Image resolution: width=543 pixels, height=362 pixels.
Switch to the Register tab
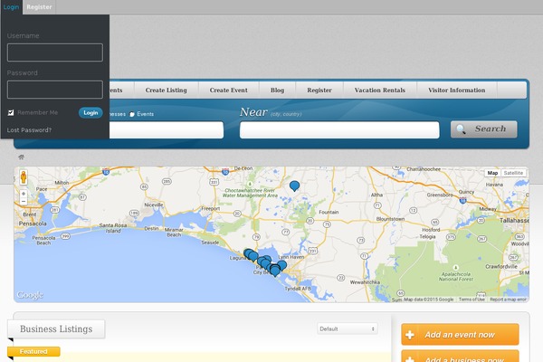[39, 6]
